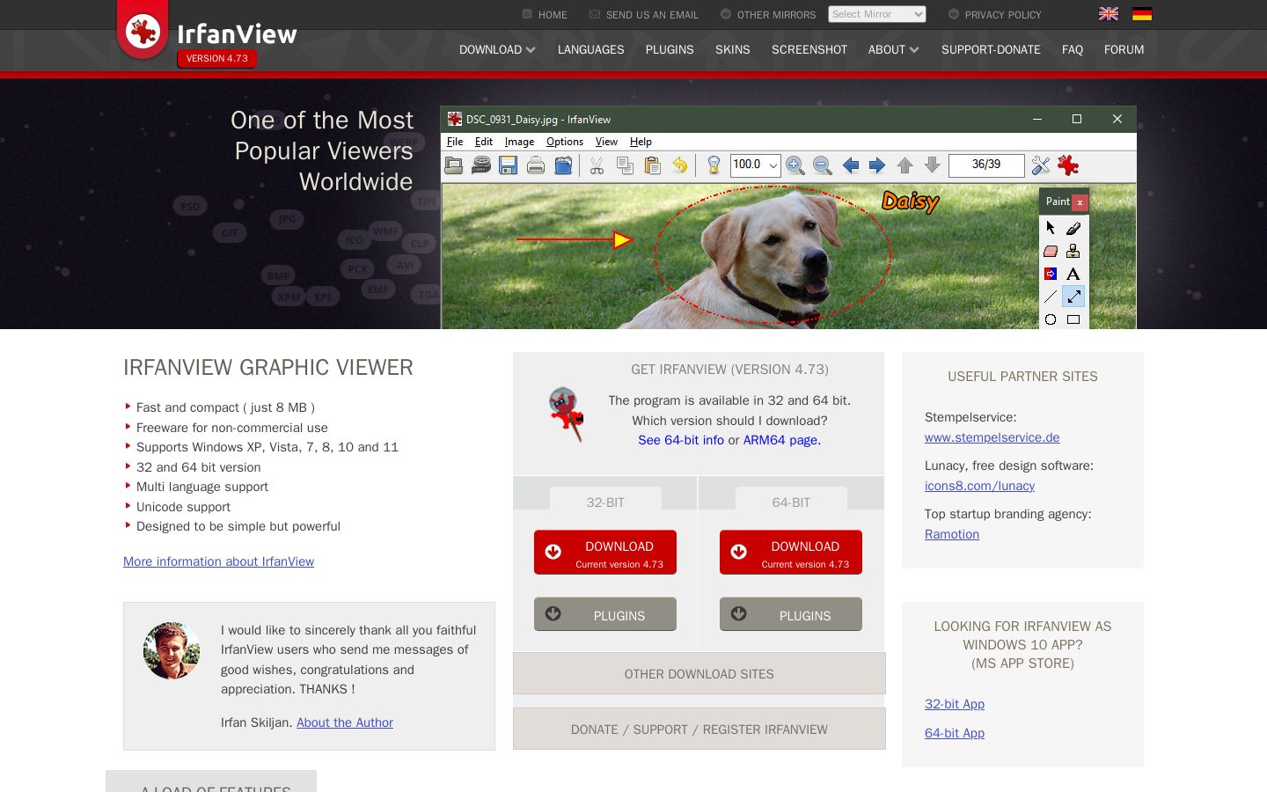Open the FAQ page

pyautogui.click(x=1073, y=50)
